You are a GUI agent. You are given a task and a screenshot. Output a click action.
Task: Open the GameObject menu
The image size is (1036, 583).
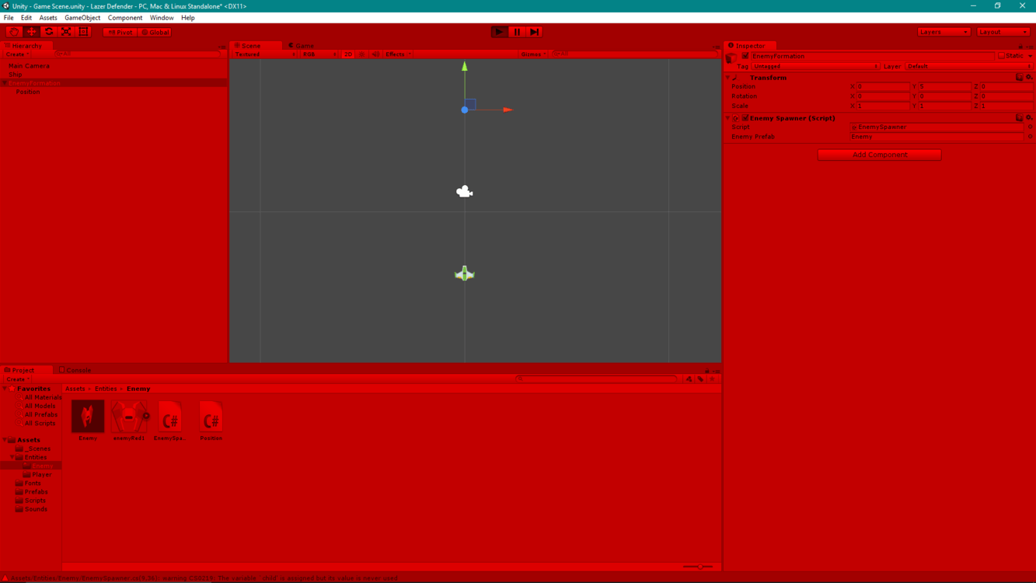tap(82, 18)
